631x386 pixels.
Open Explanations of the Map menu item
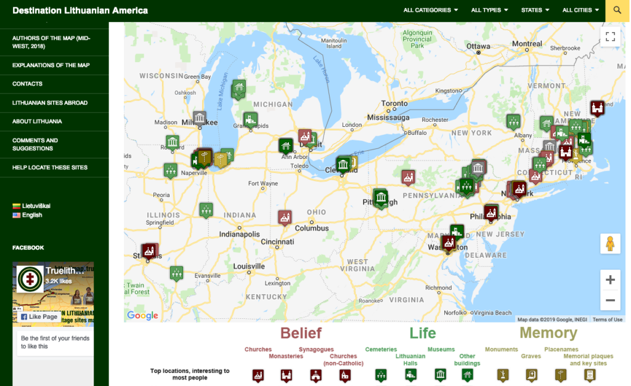pyautogui.click(x=51, y=65)
